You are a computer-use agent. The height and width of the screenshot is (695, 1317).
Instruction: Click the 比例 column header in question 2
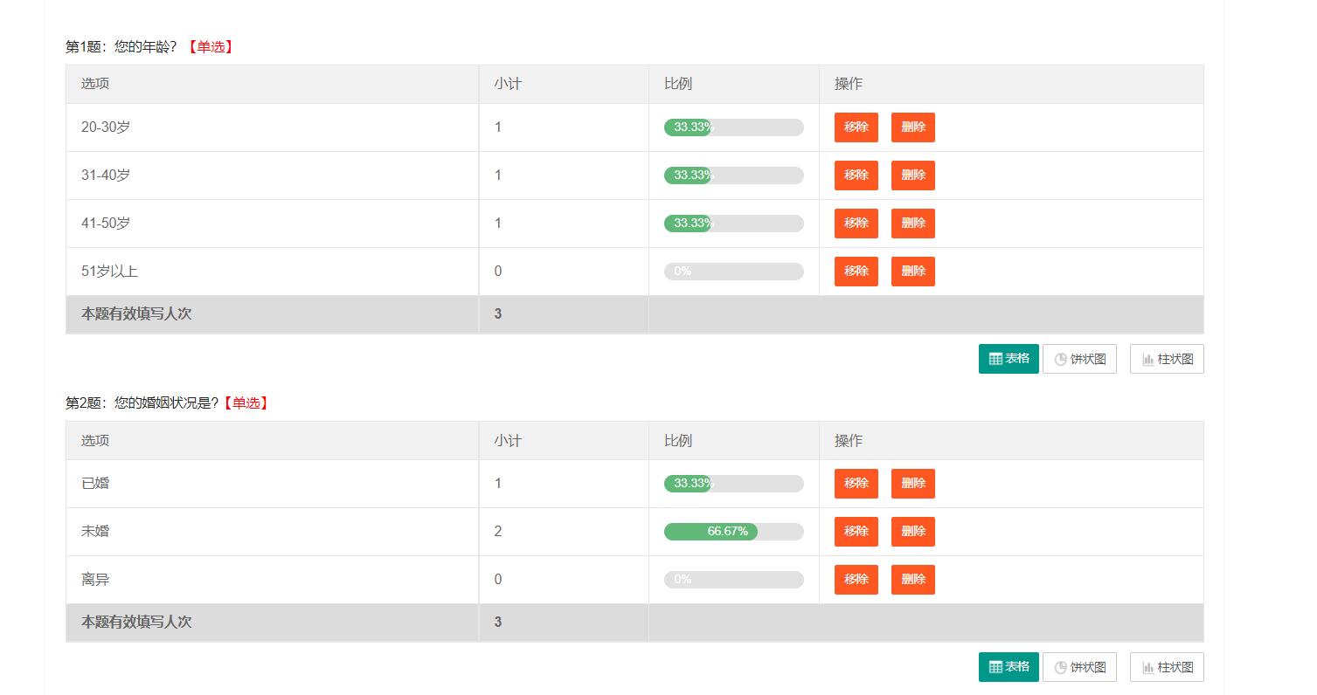(x=677, y=441)
